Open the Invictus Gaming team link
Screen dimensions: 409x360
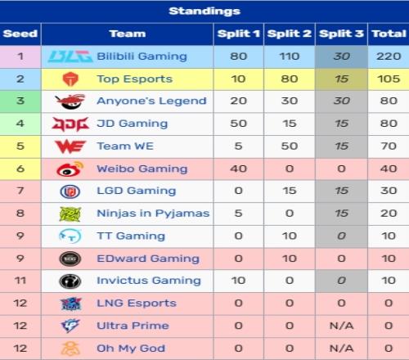click(x=149, y=281)
